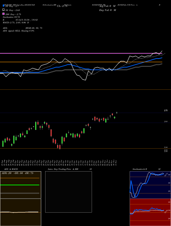Click the white 50 Day legend swatch

(3, 10)
